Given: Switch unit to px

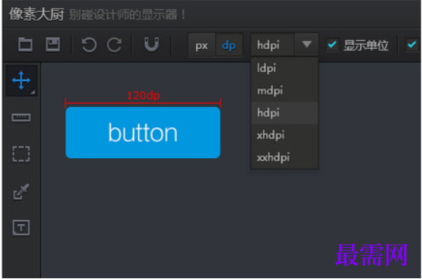Looking at the screenshot, I should click(x=202, y=45).
